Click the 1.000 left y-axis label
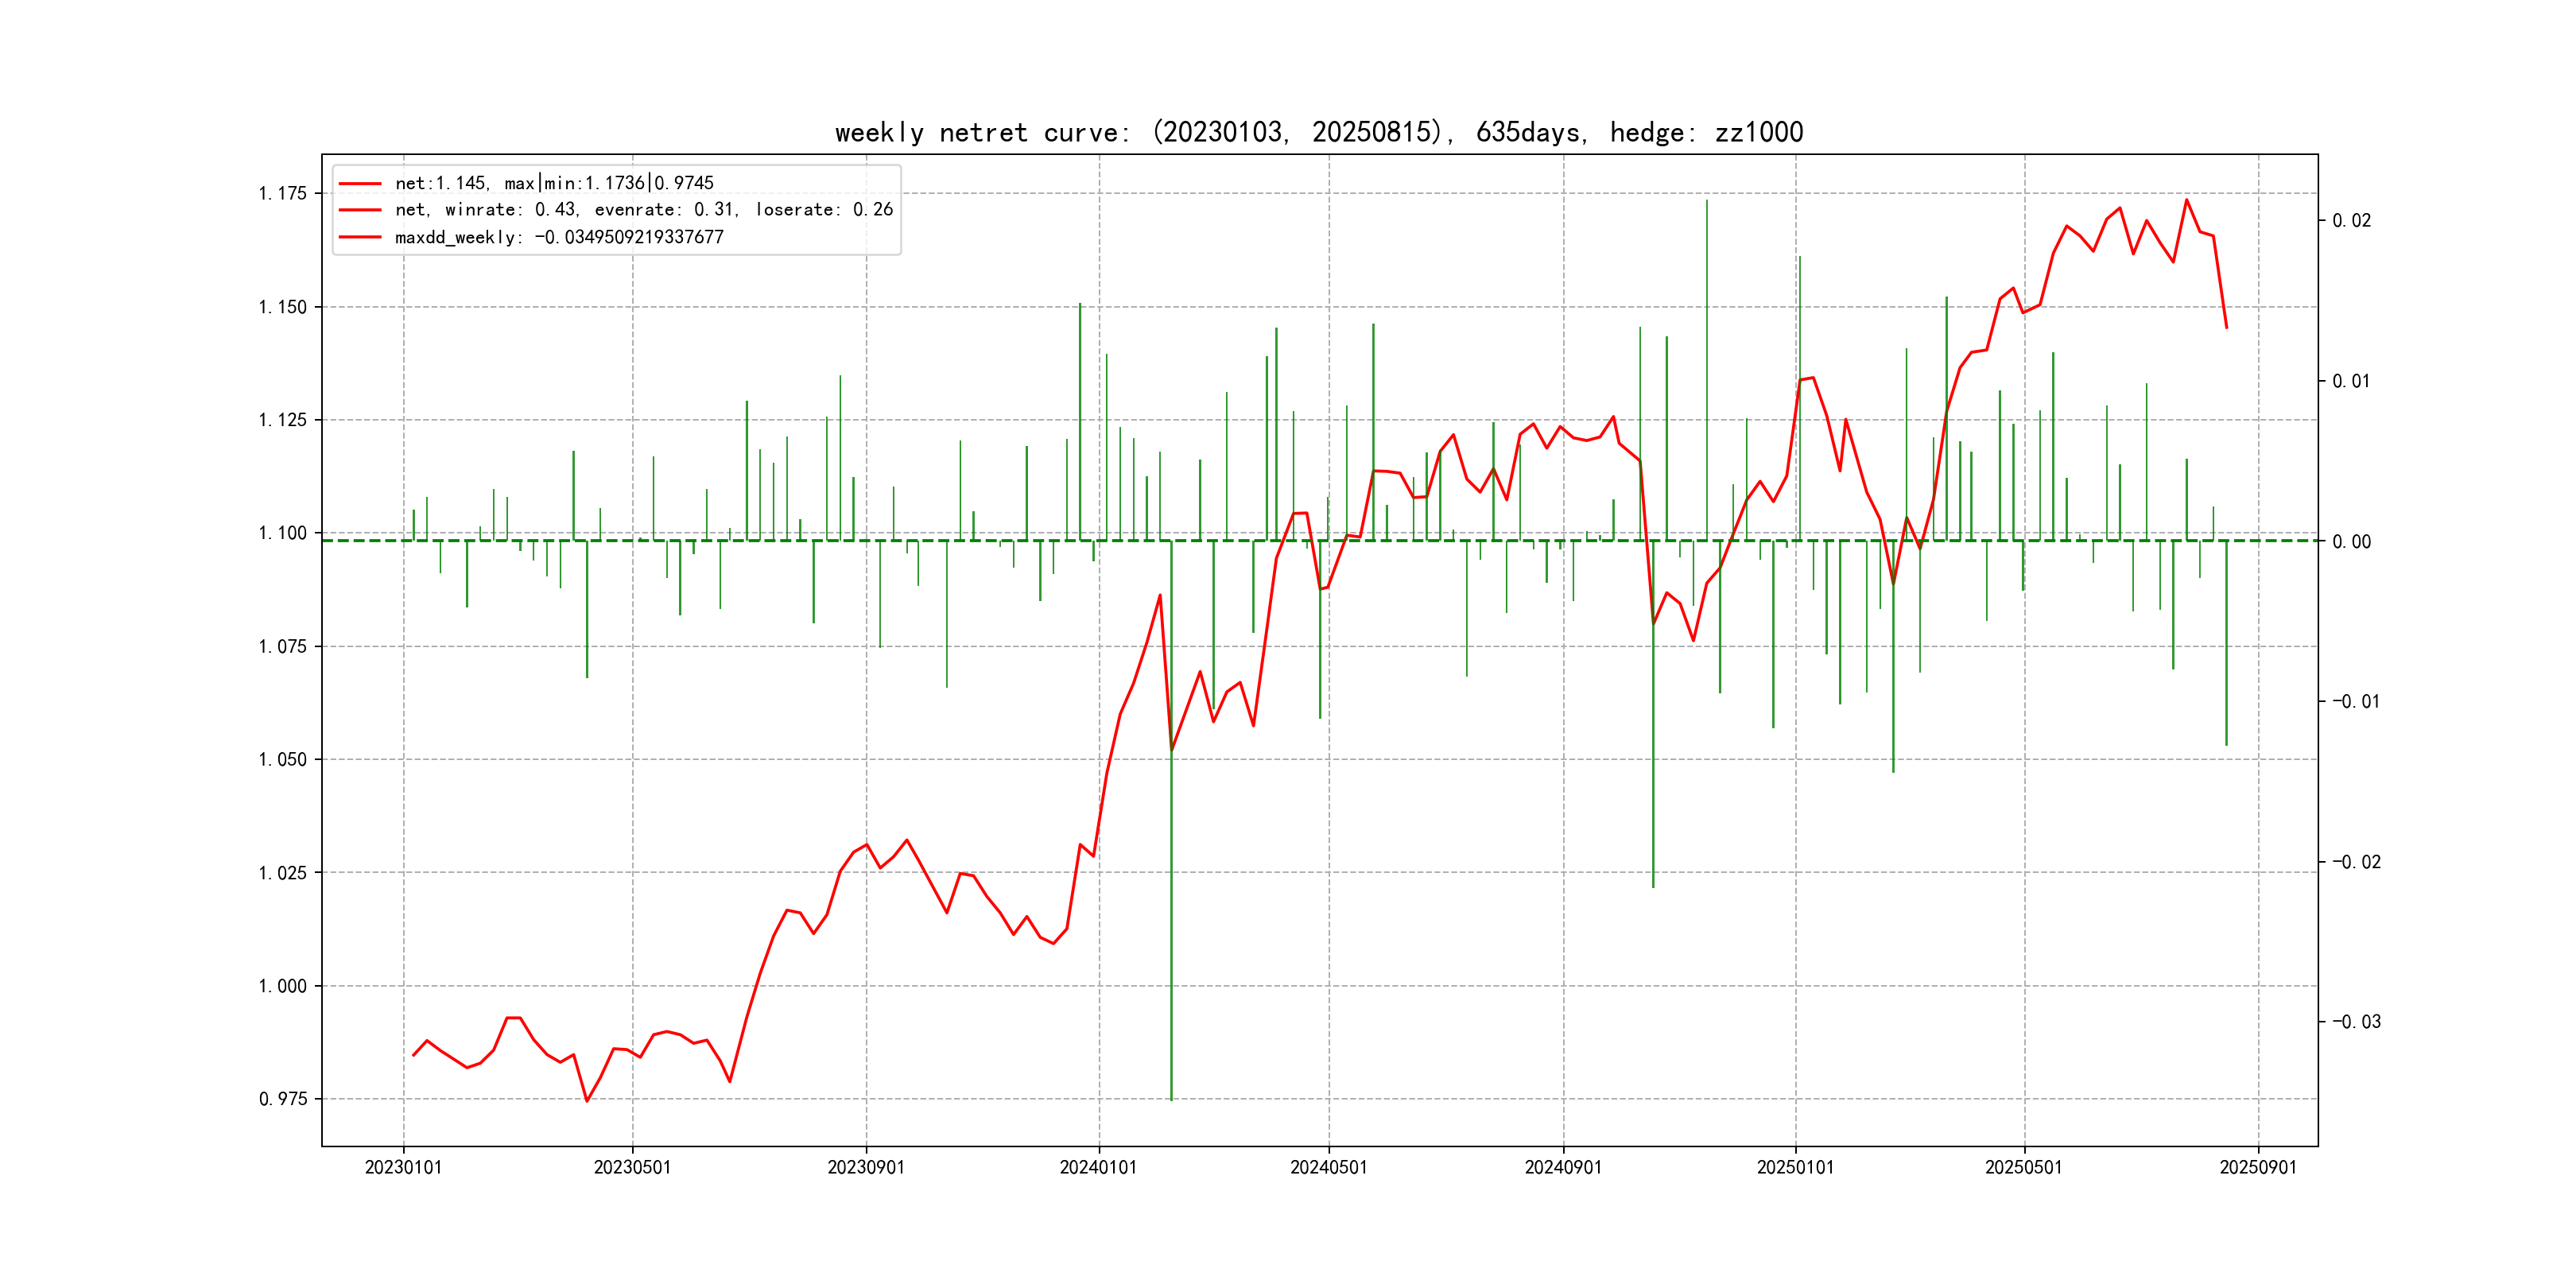 [x=283, y=986]
